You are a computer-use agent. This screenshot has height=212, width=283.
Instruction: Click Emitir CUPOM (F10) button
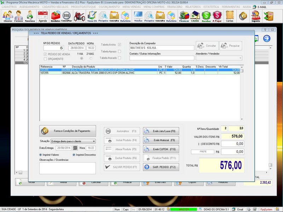pyautogui.click(x=161, y=149)
